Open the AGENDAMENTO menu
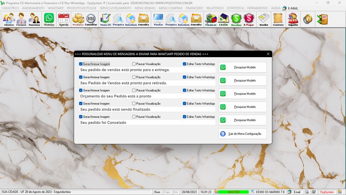This screenshot has width=346, height=195. (x=33, y=8)
